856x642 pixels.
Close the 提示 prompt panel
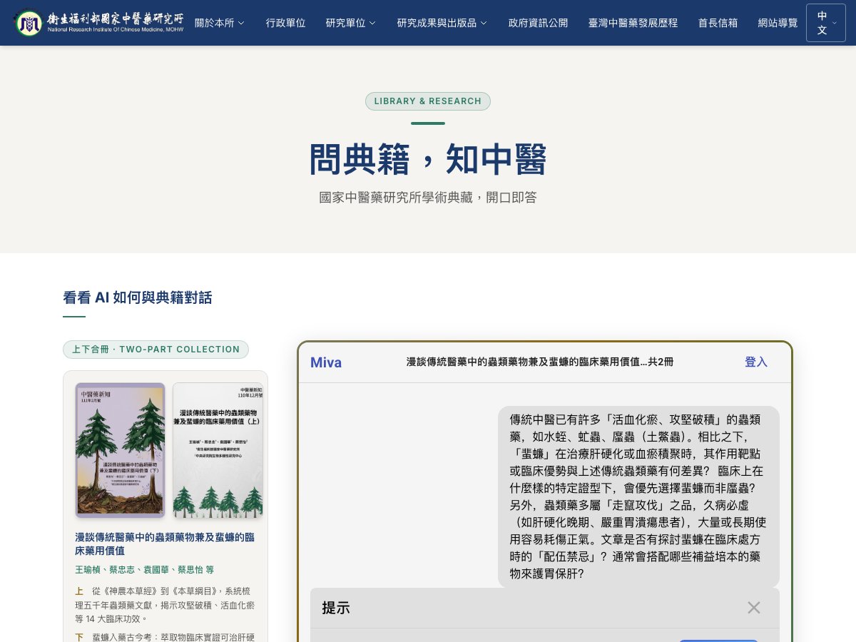(753, 608)
